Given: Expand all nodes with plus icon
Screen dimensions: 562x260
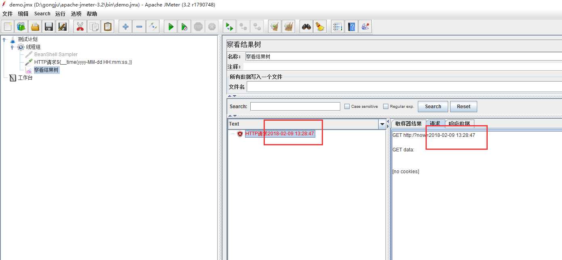Looking at the screenshot, I should [x=126, y=27].
